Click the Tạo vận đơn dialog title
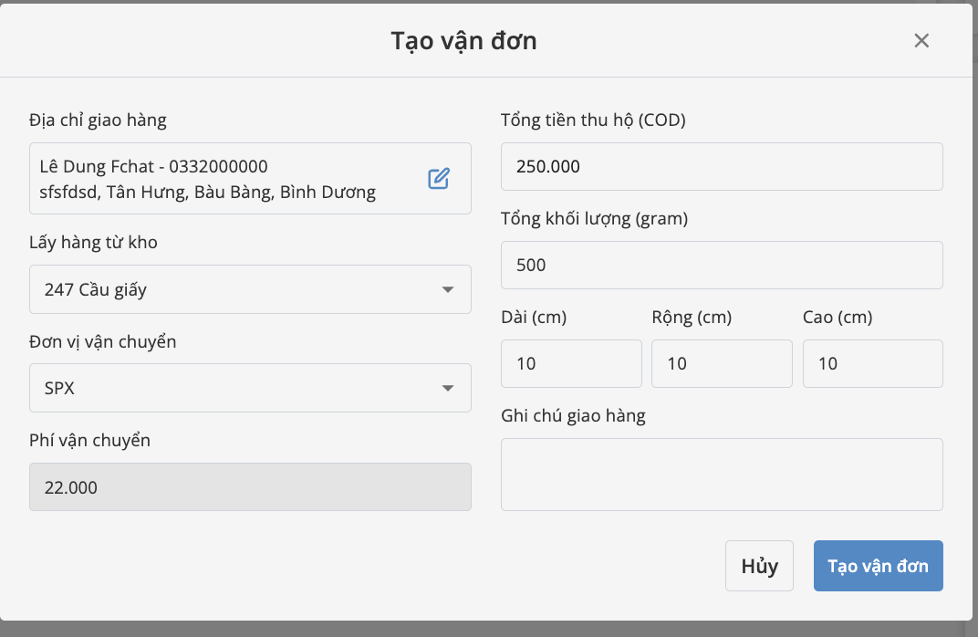The height and width of the screenshot is (637, 978). click(x=463, y=41)
